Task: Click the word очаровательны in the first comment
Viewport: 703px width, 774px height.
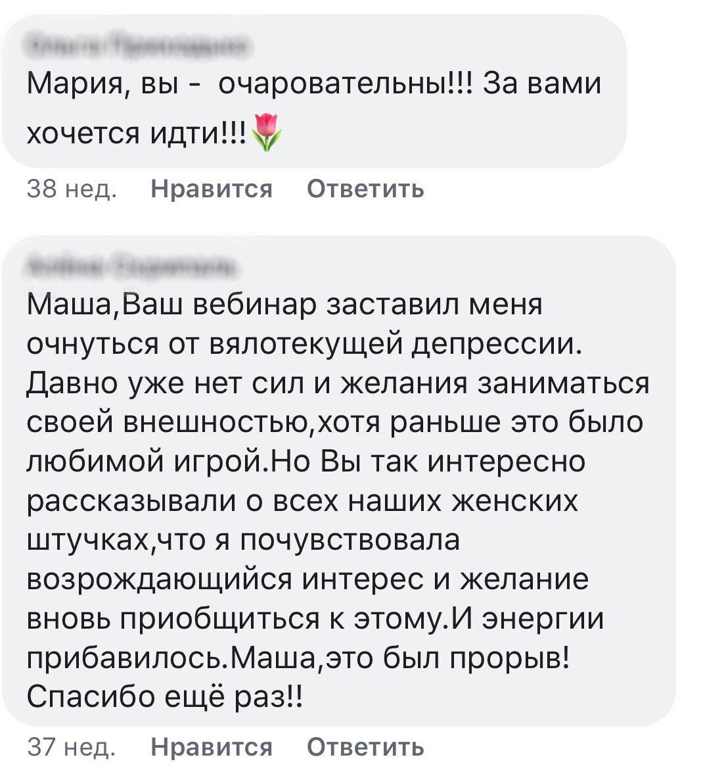Action: pos(342,85)
